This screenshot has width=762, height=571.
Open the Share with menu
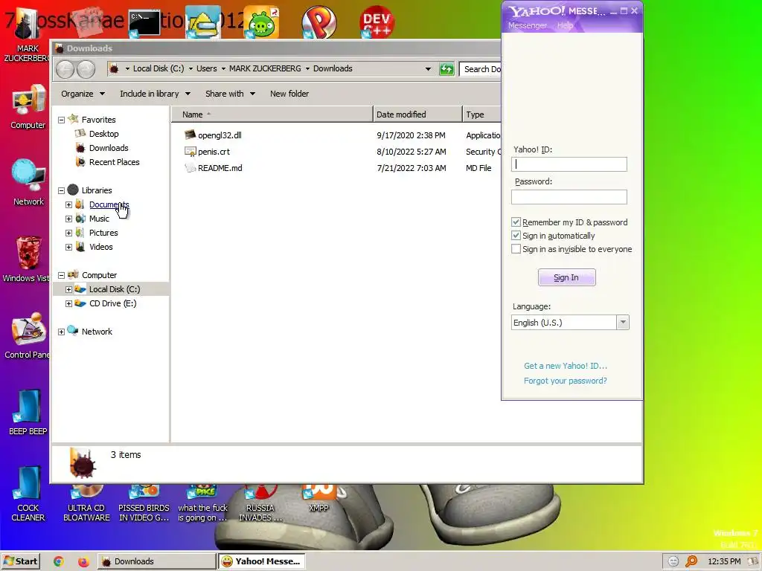pyautogui.click(x=230, y=94)
